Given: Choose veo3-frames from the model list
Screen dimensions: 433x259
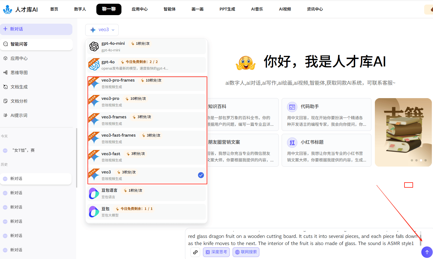Looking at the screenshot, I should (x=147, y=120).
